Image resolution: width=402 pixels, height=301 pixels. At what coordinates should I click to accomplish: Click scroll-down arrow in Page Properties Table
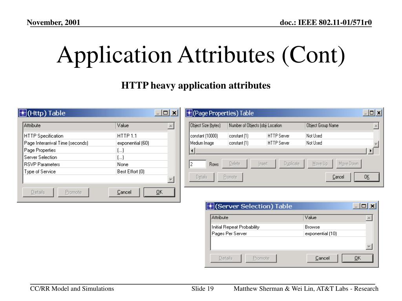click(376, 144)
